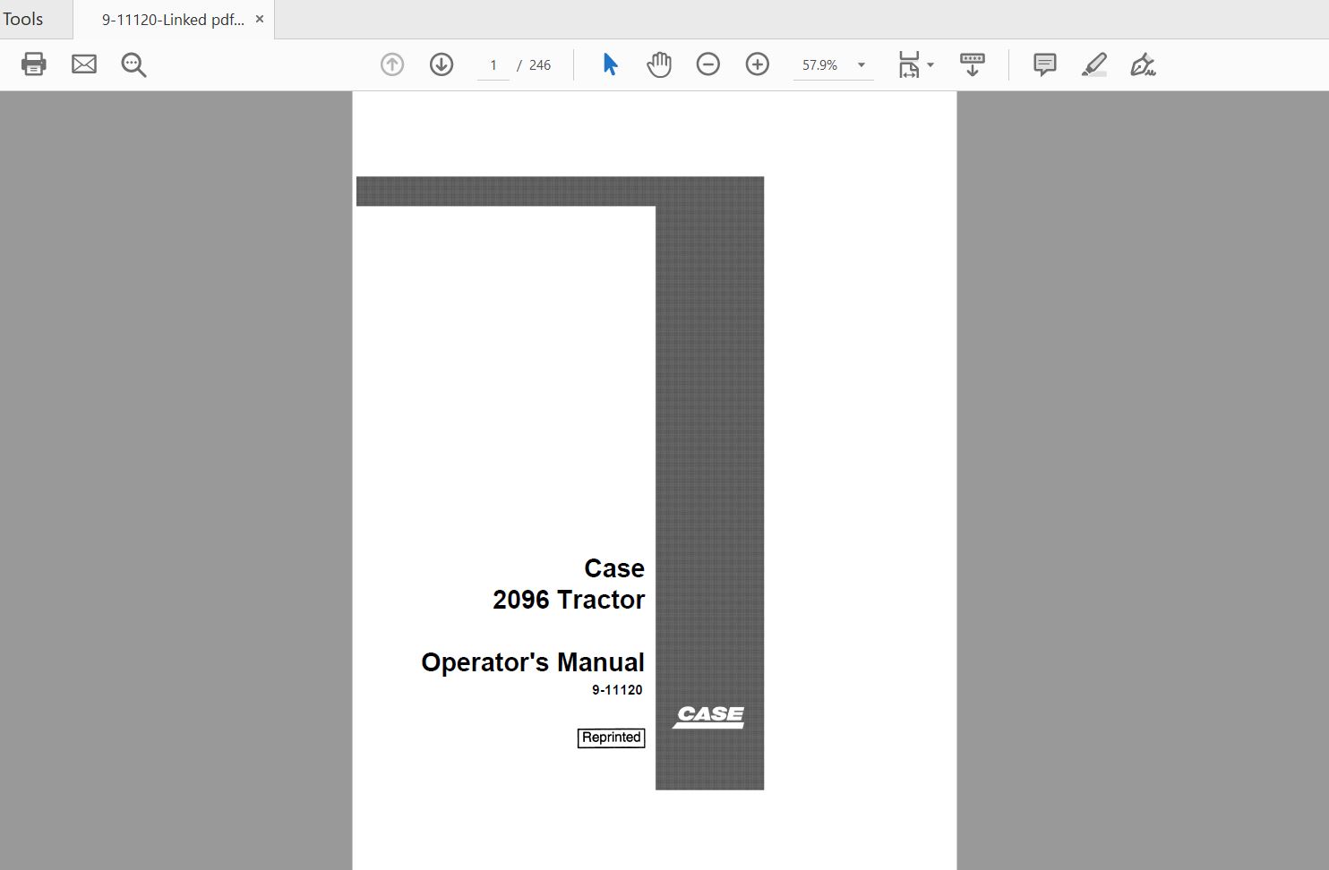Click the 57.9% zoom value field

(x=820, y=65)
